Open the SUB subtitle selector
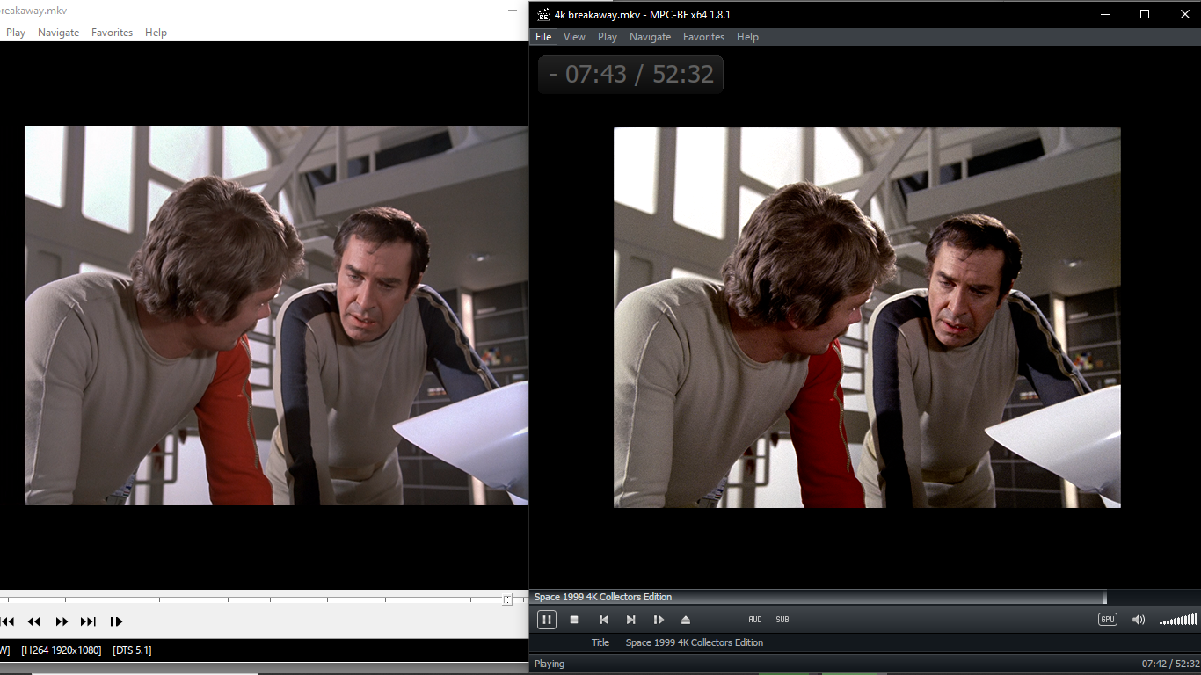 point(782,620)
